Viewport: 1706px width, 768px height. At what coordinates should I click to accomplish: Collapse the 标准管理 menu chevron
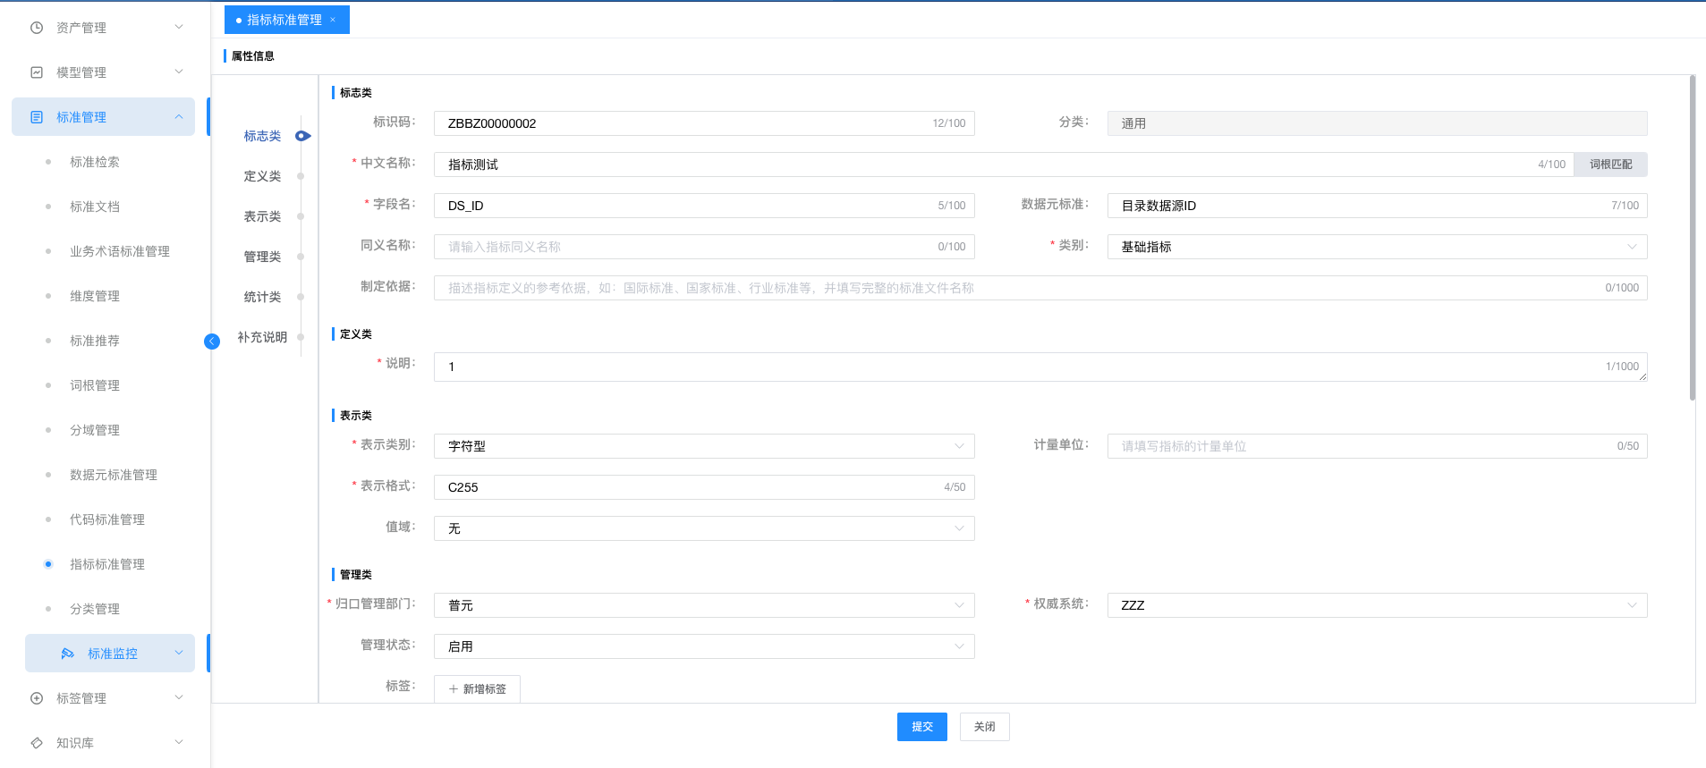(x=179, y=117)
